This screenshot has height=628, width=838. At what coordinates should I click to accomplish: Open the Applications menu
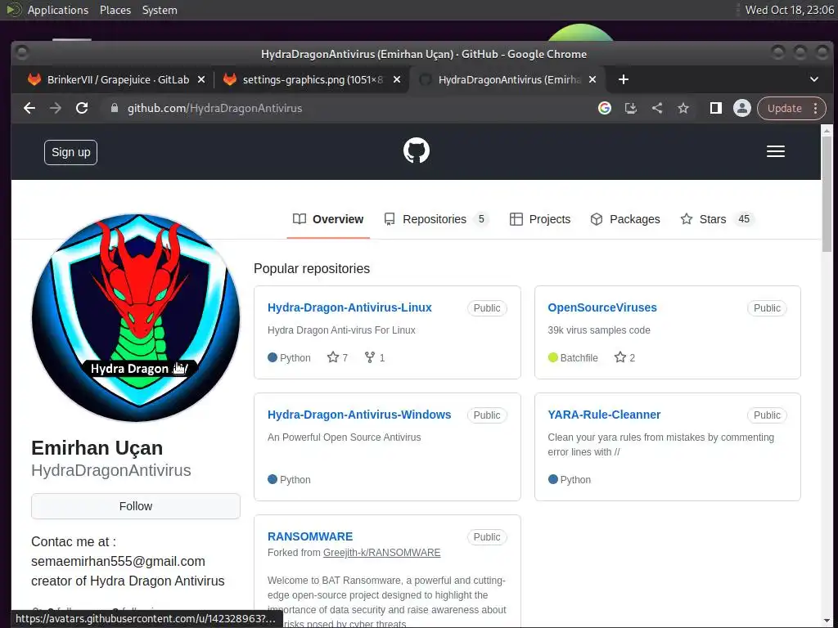pyautogui.click(x=58, y=10)
